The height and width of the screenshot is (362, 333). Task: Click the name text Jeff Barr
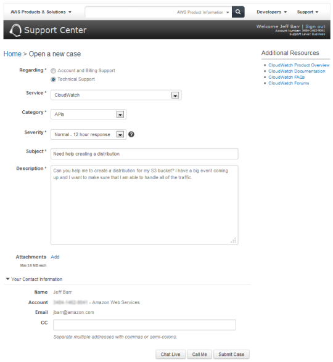[x=62, y=292]
